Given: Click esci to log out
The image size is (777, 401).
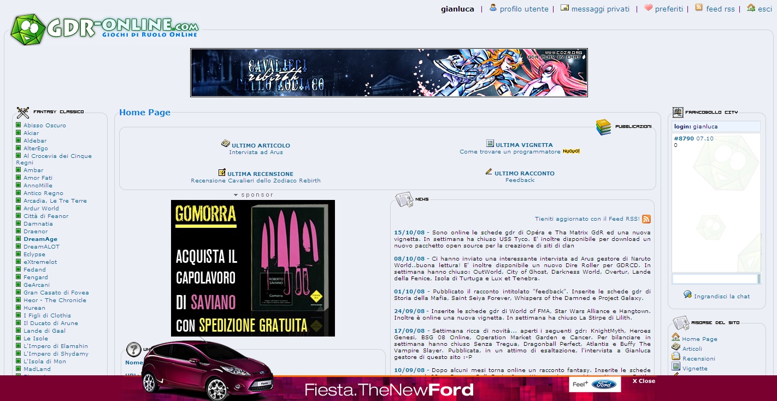Looking at the screenshot, I should coord(764,9).
